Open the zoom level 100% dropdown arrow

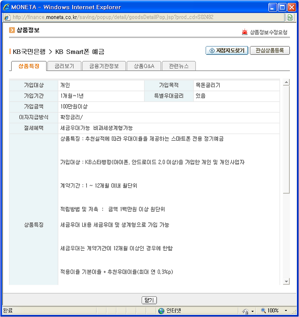click(286, 310)
